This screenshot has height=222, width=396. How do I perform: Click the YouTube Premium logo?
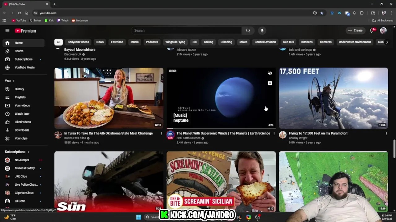tap(25, 31)
